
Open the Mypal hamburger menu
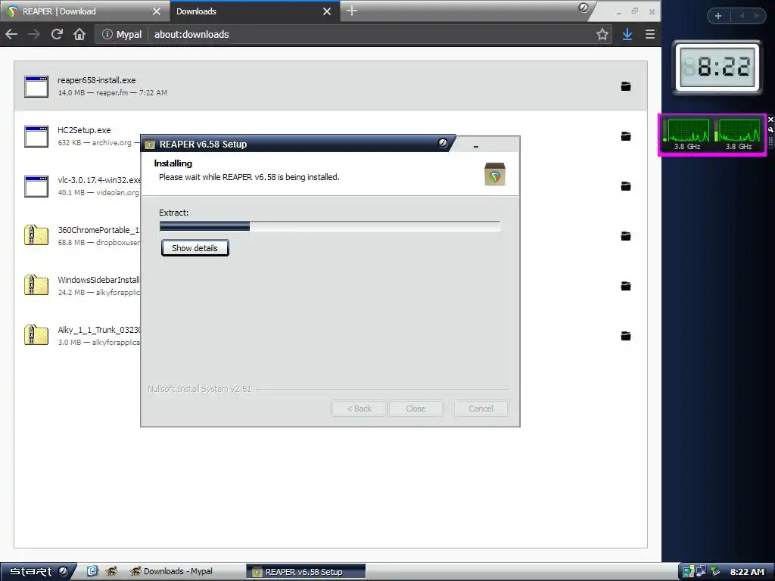click(x=650, y=34)
